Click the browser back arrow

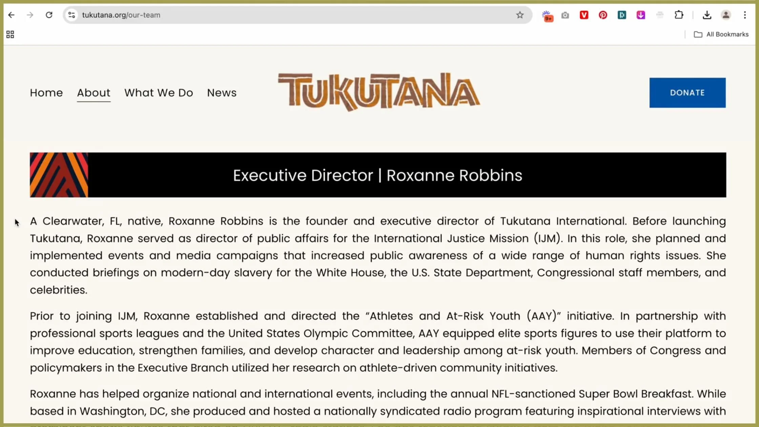11,15
